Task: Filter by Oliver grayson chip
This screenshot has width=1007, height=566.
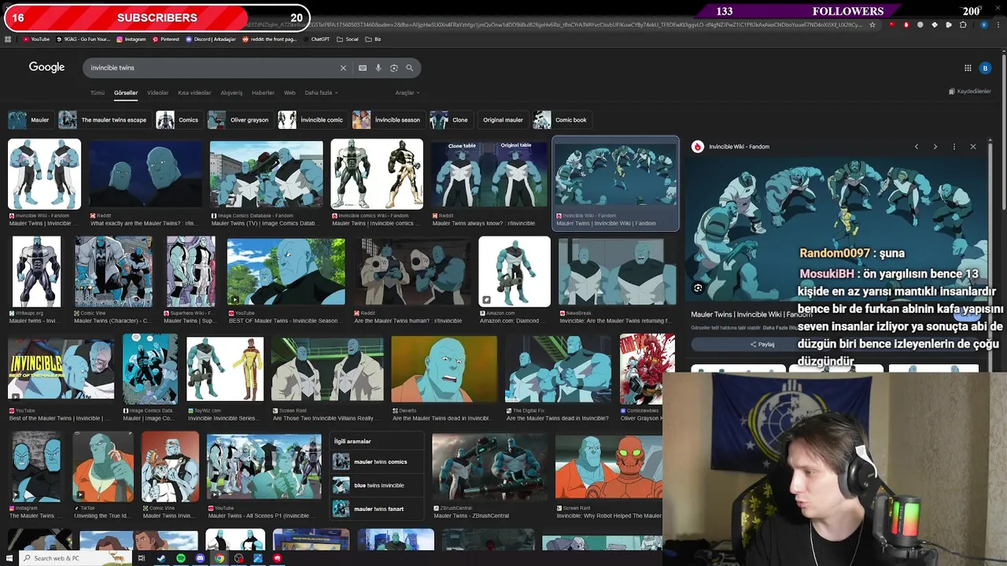Action: 239,119
